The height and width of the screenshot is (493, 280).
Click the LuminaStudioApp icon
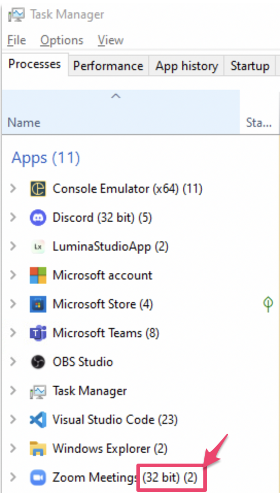38,247
